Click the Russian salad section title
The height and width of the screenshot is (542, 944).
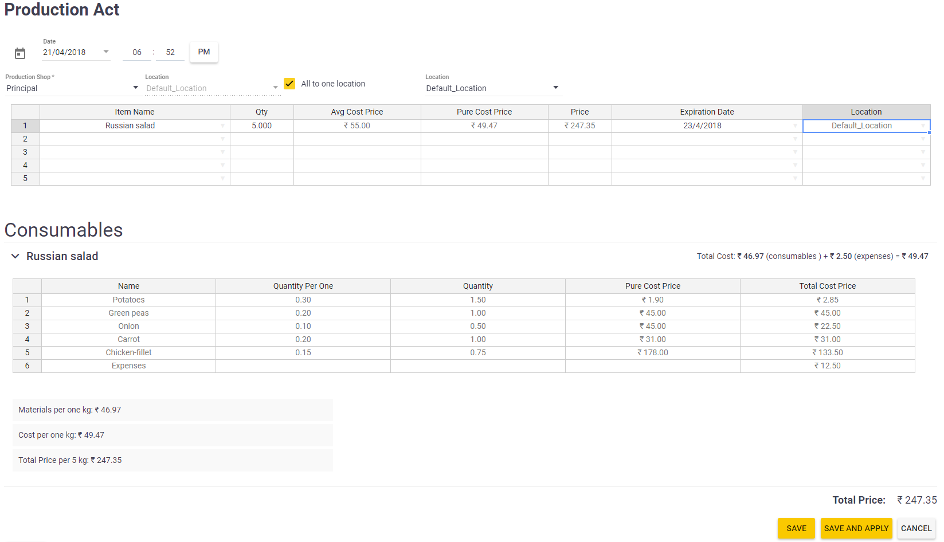pos(62,256)
